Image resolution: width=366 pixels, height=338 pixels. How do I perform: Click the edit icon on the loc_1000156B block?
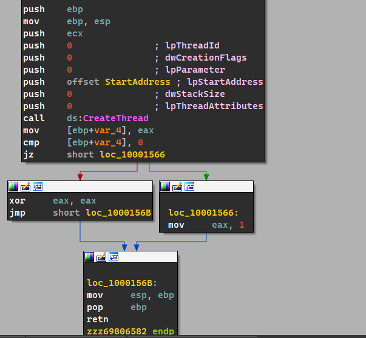101,257
